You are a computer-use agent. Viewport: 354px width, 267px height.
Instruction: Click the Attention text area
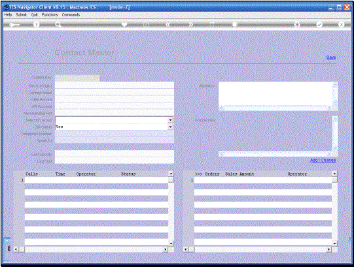point(275,94)
